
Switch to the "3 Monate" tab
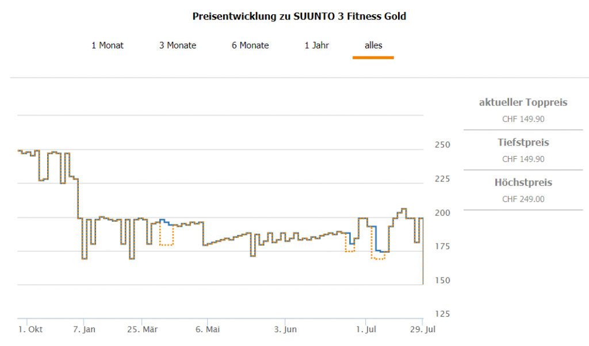click(178, 45)
